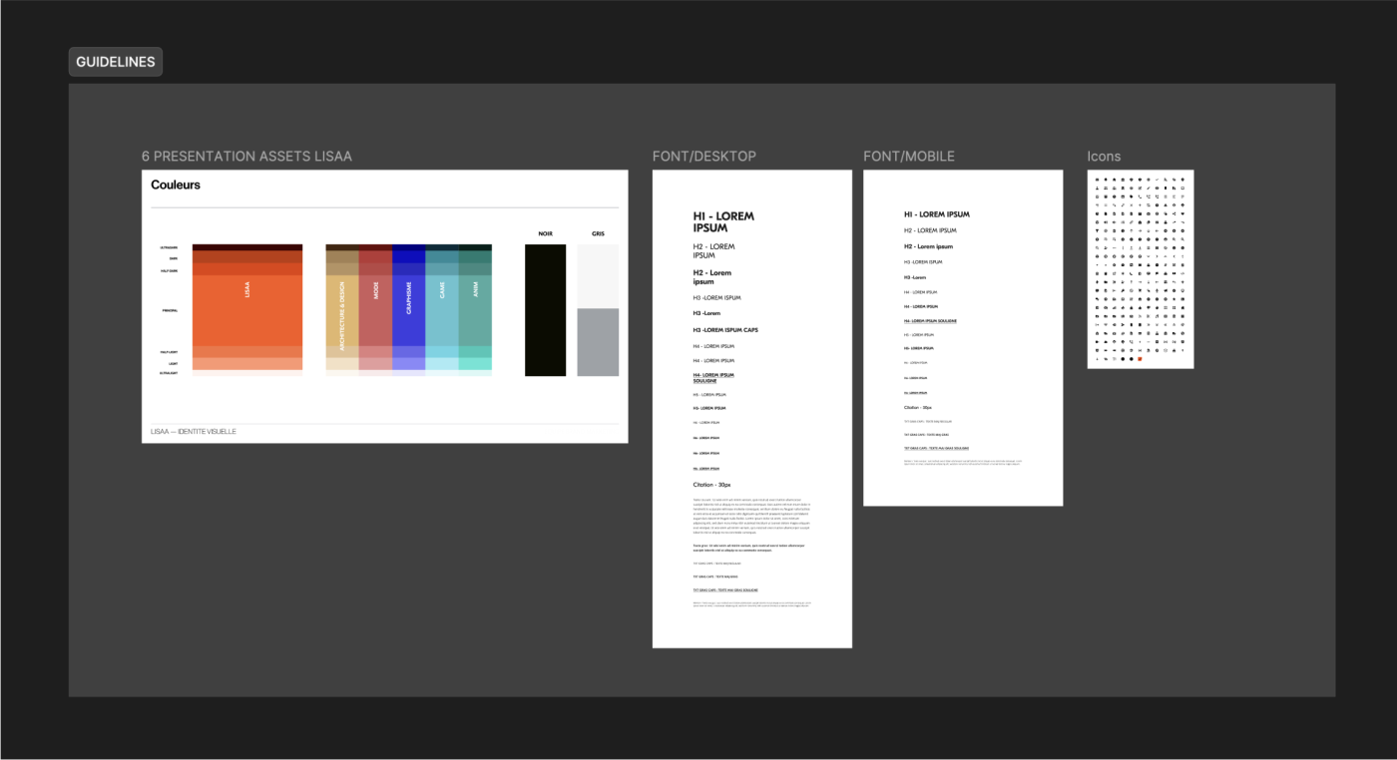1397x760 pixels.
Task: Select the FONT/DESKTOP frame title
Action: pos(703,157)
